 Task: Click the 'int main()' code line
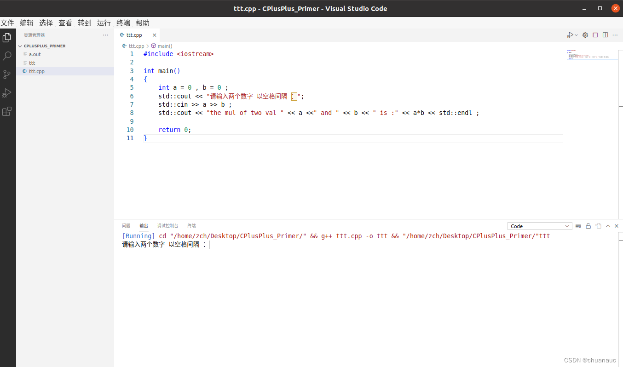[x=162, y=71]
